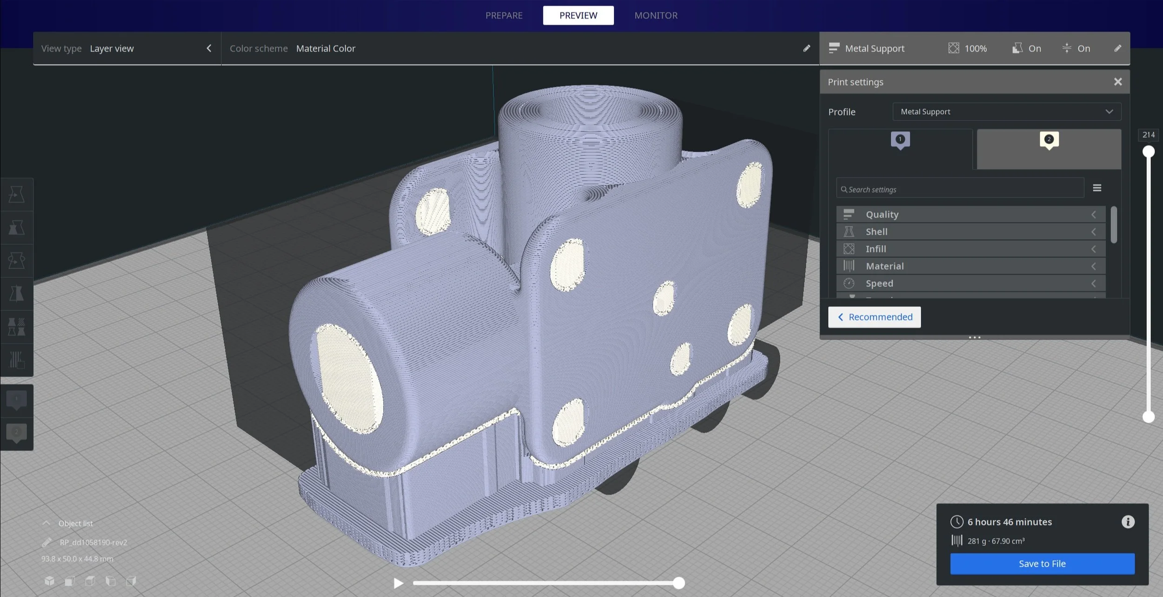
Task: Select the Mirror tool
Action: 17,293
